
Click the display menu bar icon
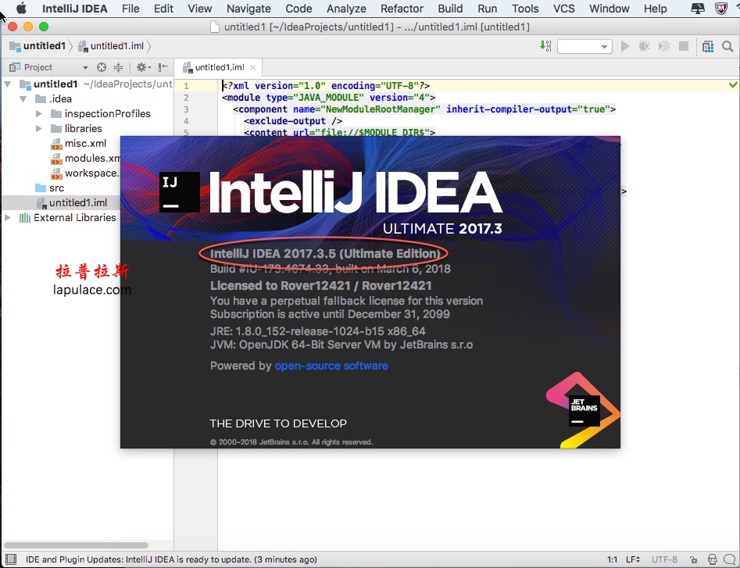698,8
